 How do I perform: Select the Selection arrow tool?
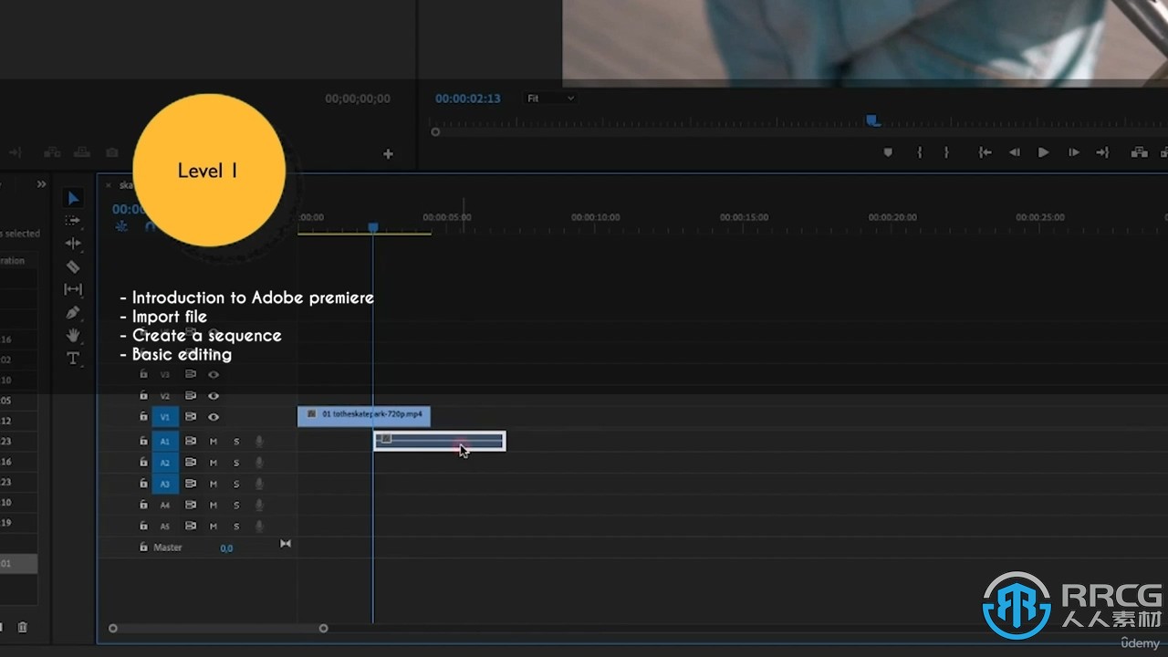(x=73, y=198)
